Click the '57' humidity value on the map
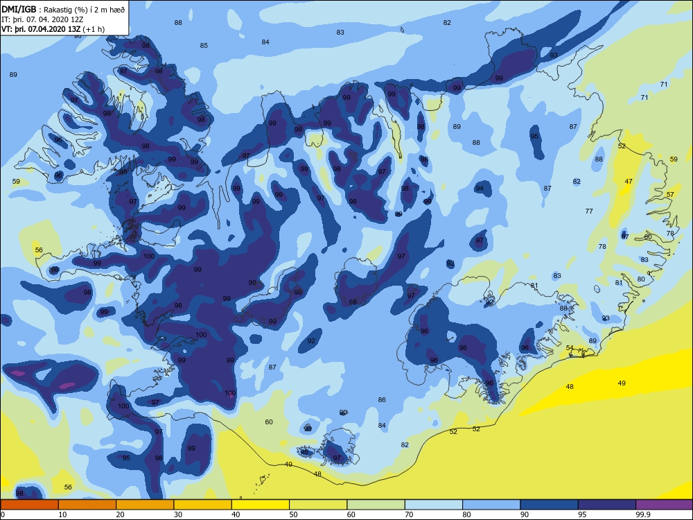 pos(670,195)
